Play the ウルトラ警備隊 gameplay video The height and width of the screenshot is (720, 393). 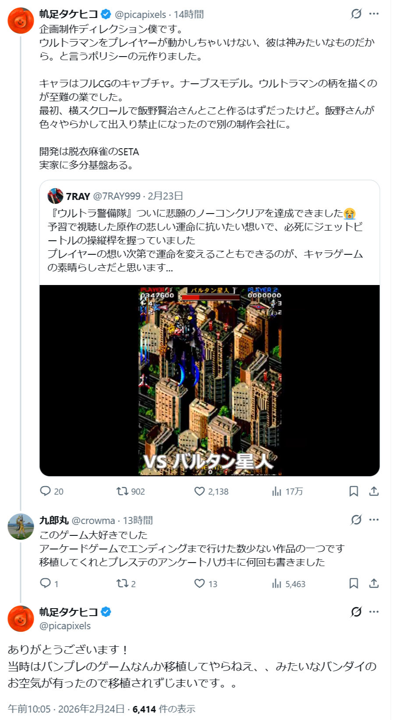(x=209, y=380)
